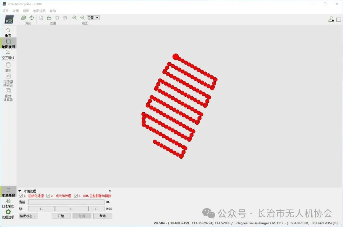This screenshot has width=343, height=227.
Task: Select the large red start image point
Action: [175, 57]
